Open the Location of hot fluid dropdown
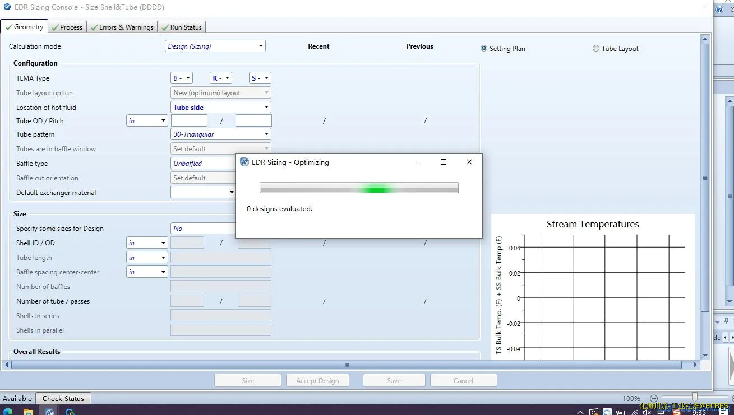This screenshot has height=415, width=734. 221,107
